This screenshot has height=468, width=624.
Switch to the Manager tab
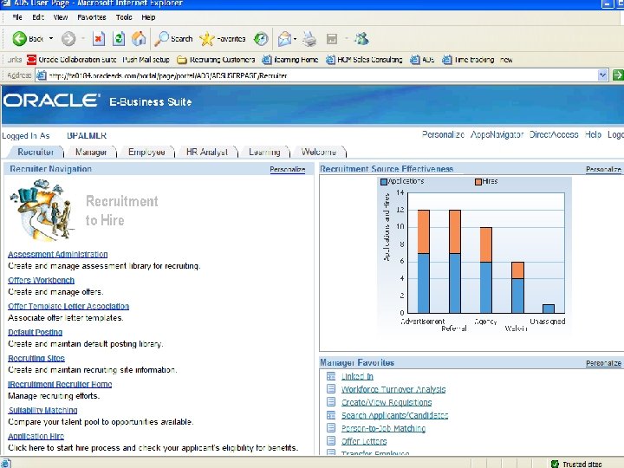point(91,152)
